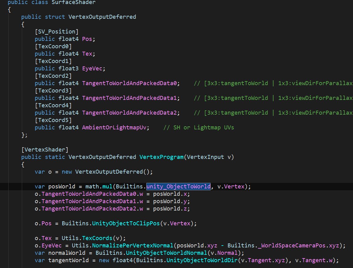Click the [SV_Position] attribute
Viewport: 353px width, 268px height.
click(x=57, y=32)
